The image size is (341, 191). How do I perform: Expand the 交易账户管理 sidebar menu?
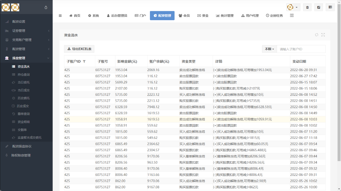pyautogui.click(x=26, y=40)
